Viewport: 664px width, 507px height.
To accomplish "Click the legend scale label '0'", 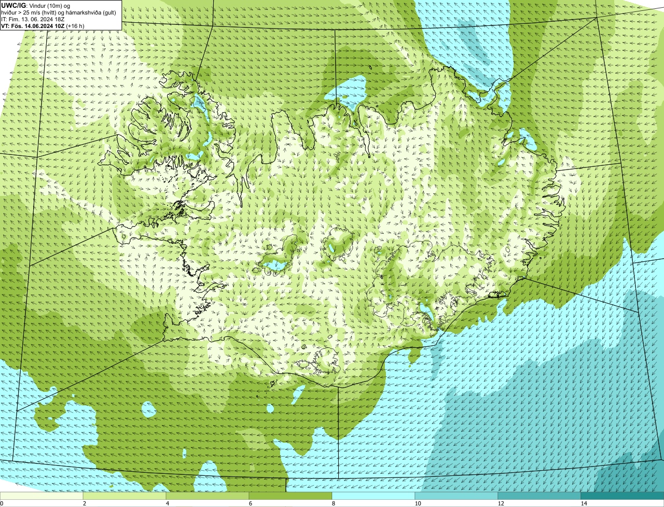I will [x=2, y=503].
